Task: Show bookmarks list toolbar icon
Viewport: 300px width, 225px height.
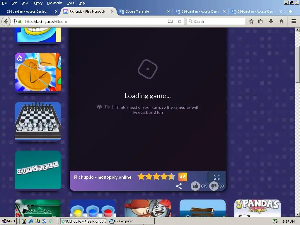Action: click(260, 21)
